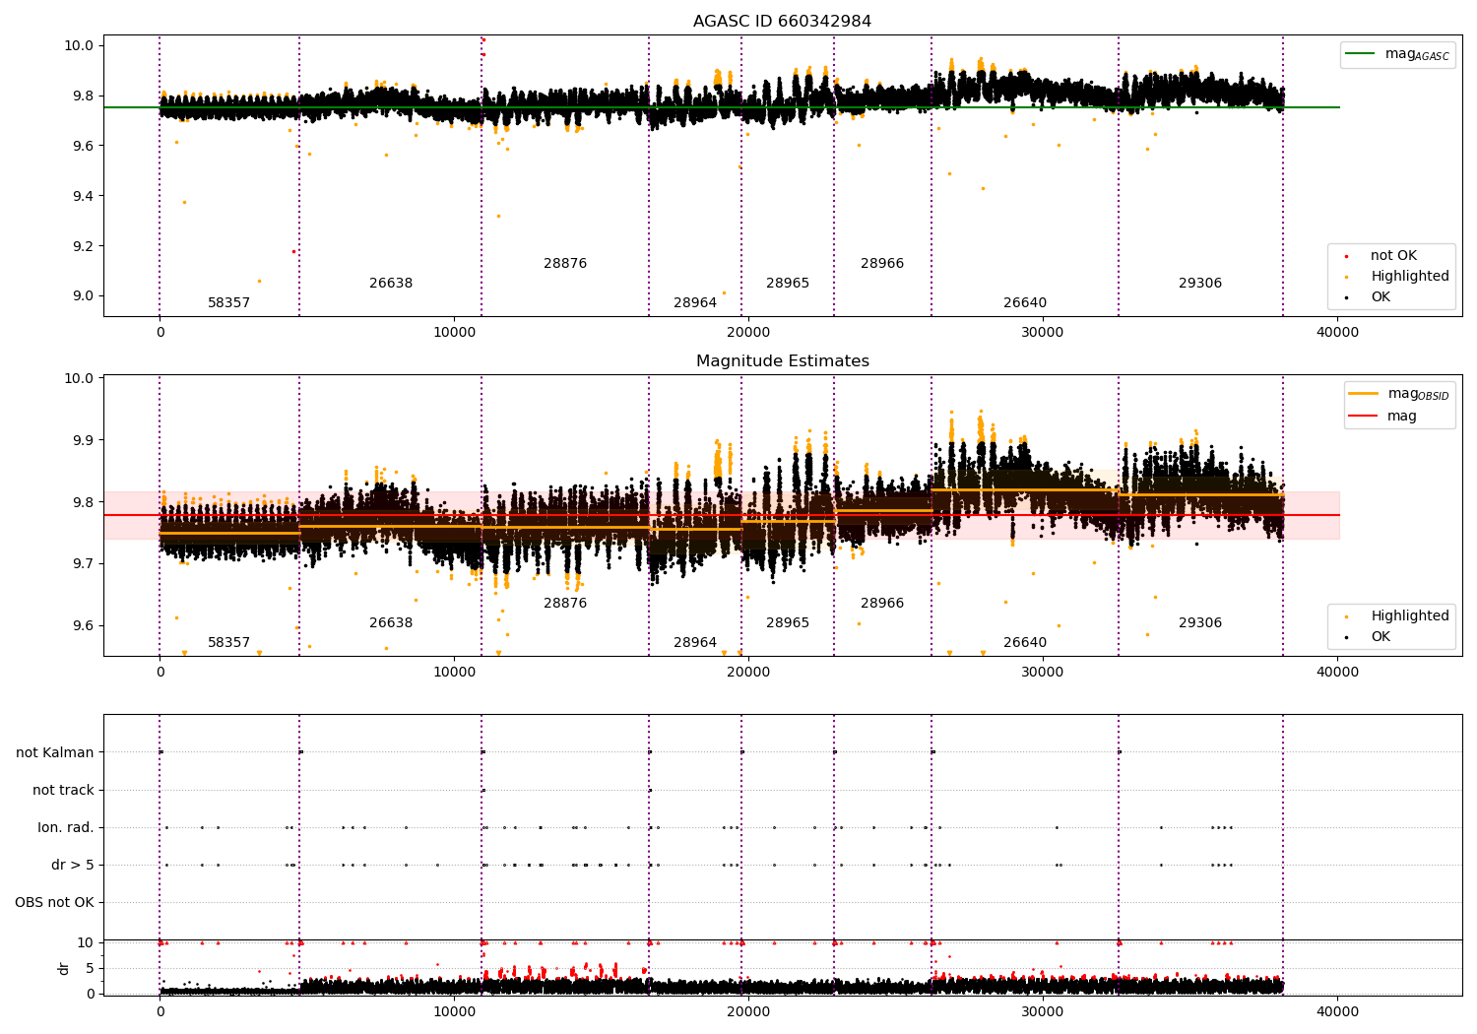Click OBSID label 28965 in the top plot
This screenshot has width=1477, height=1034.
(x=788, y=284)
